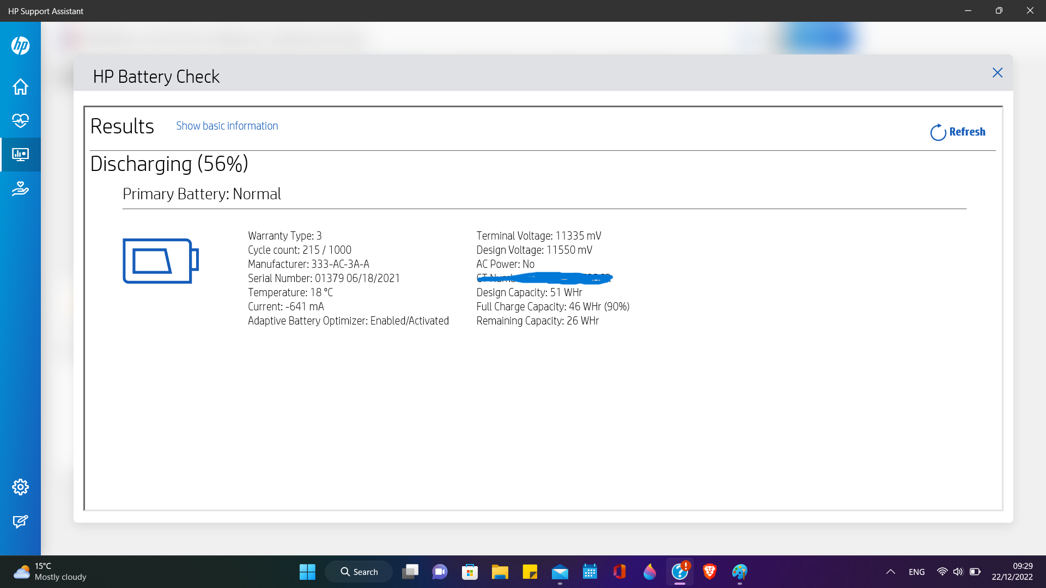
Task: Open the Settings gear in sidebar
Action: click(x=20, y=487)
